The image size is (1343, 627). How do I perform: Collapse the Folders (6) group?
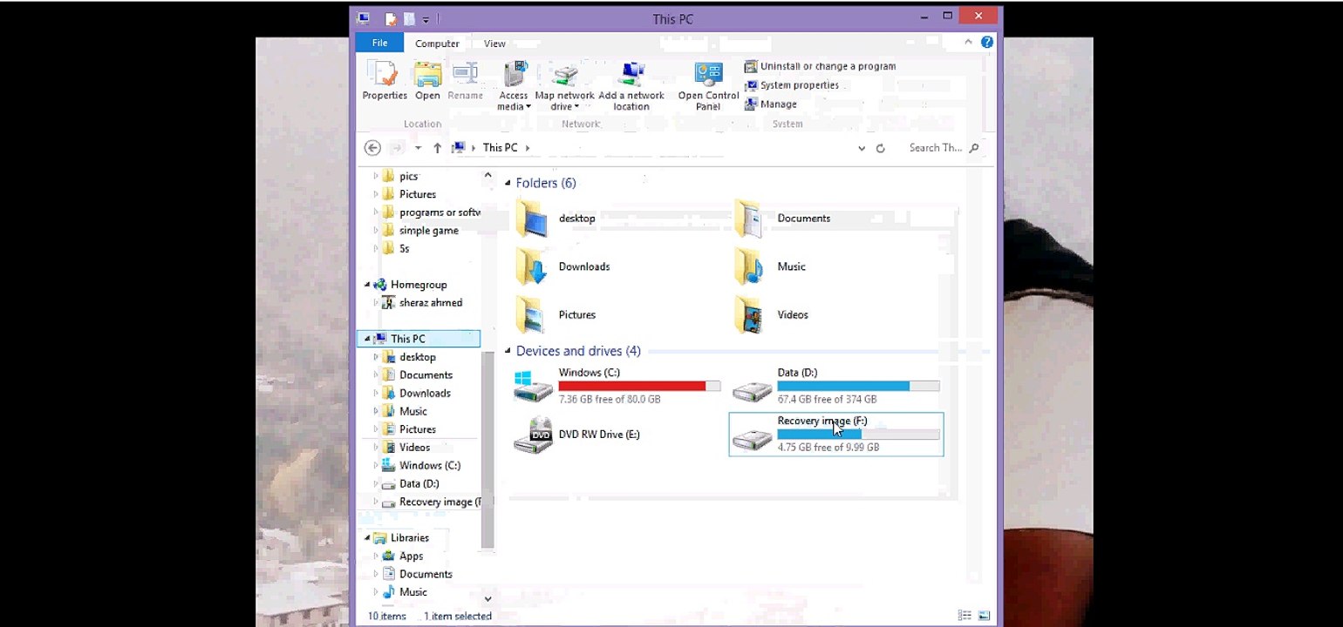click(x=508, y=183)
